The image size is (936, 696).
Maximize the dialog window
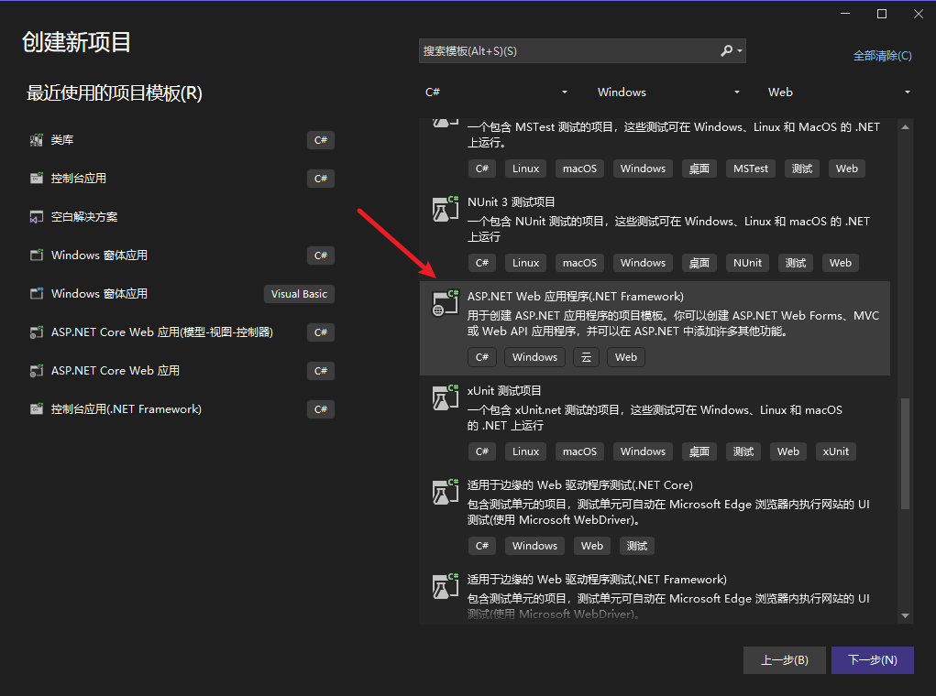(x=882, y=14)
